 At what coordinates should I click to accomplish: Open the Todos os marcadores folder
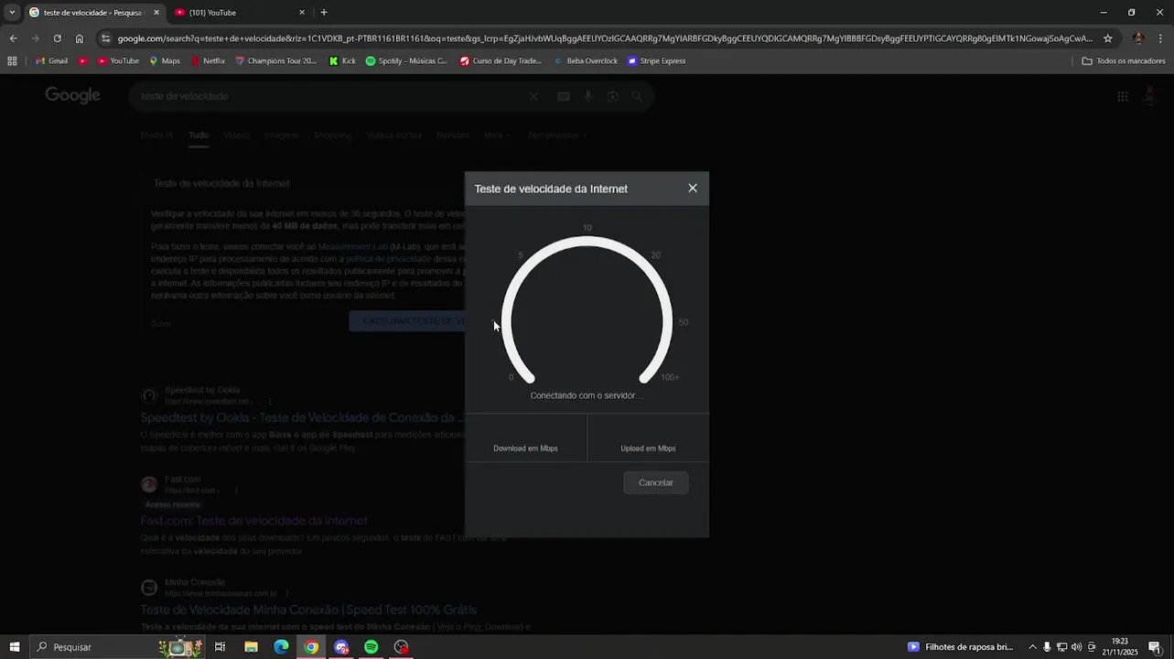coord(1124,61)
